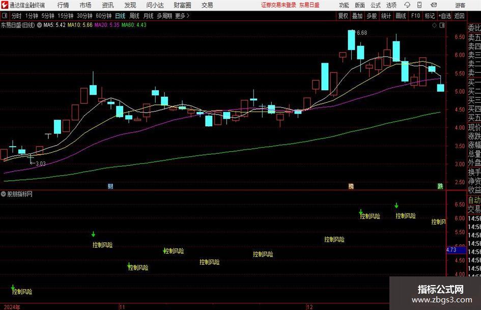Click the 东易日盛 stock name in title bar
This screenshot has height=310, width=481.
click(309, 5)
